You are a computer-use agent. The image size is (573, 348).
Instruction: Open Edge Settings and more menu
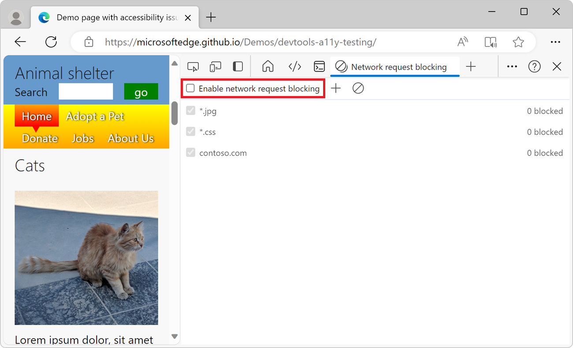pos(555,42)
